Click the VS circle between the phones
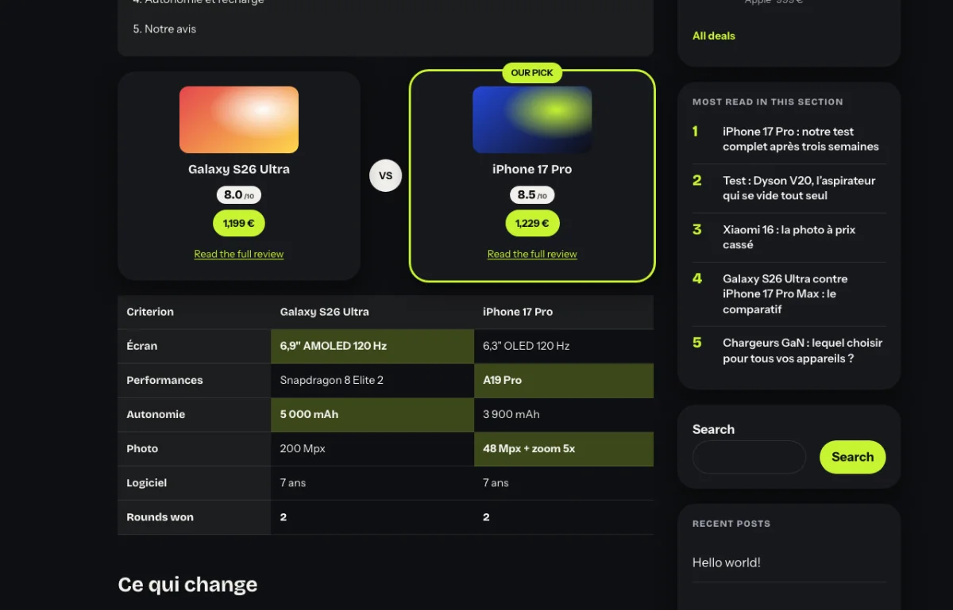 pyautogui.click(x=386, y=175)
